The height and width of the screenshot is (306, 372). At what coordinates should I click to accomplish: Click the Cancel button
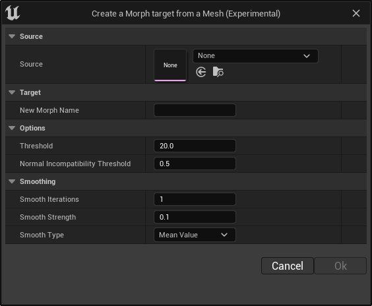coord(288,266)
